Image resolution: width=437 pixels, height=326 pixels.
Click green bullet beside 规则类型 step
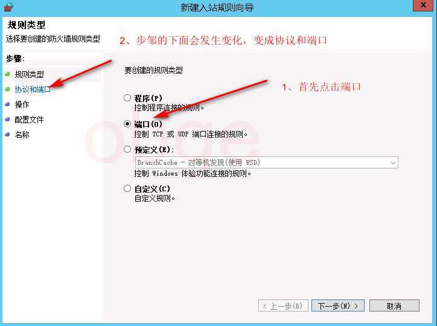point(7,74)
